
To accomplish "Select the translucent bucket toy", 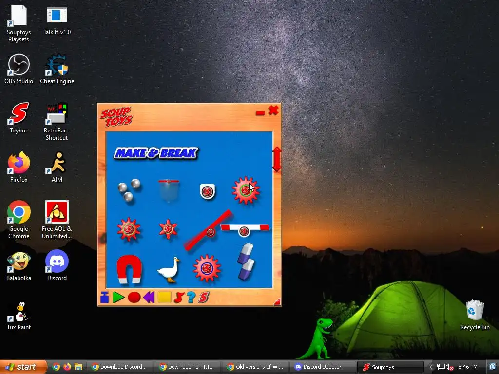I will 169,190.
